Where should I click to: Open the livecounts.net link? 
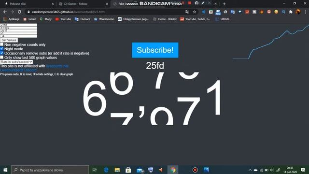(x=57, y=66)
